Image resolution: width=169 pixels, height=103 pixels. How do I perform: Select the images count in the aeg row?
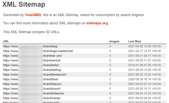pyautogui.click(x=110, y=46)
